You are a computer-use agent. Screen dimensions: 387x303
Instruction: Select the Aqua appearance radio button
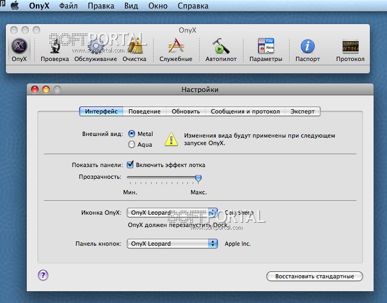[132, 145]
